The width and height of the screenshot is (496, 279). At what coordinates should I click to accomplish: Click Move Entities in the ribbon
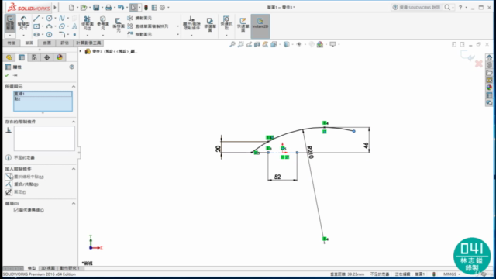[x=139, y=34]
